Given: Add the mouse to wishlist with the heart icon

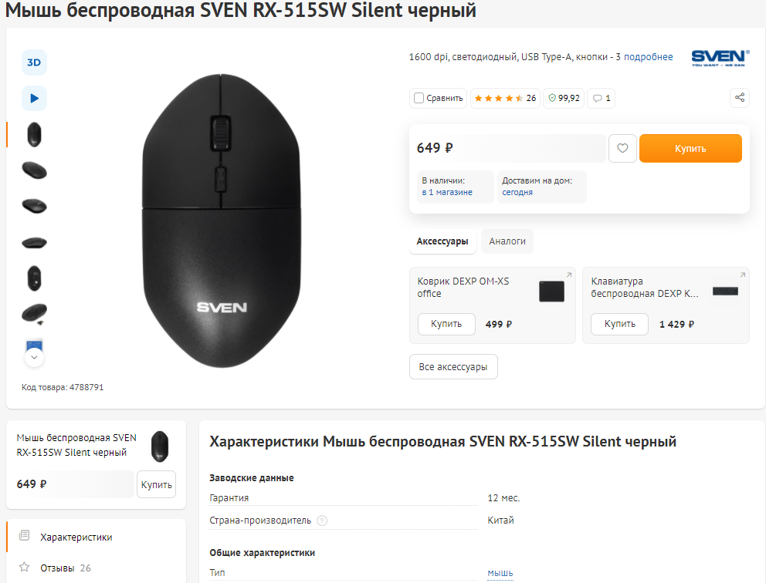Looking at the screenshot, I should [x=622, y=148].
